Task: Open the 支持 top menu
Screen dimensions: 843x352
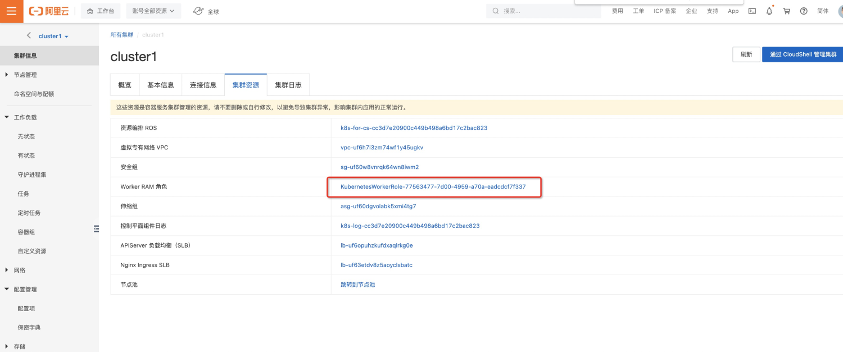Action: tap(712, 11)
